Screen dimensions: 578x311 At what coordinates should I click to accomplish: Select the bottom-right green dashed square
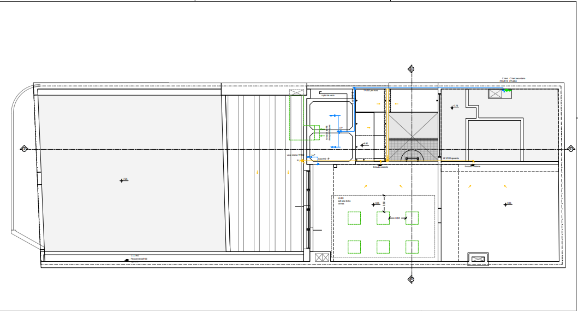tap(412, 247)
